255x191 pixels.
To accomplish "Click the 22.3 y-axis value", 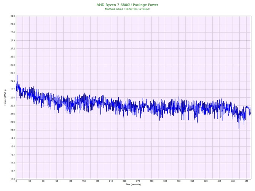I will (x=13, y=106).
